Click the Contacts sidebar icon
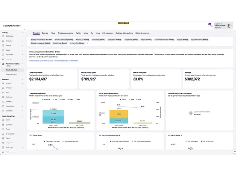The height and width of the screenshot is (177, 236). [3, 125]
